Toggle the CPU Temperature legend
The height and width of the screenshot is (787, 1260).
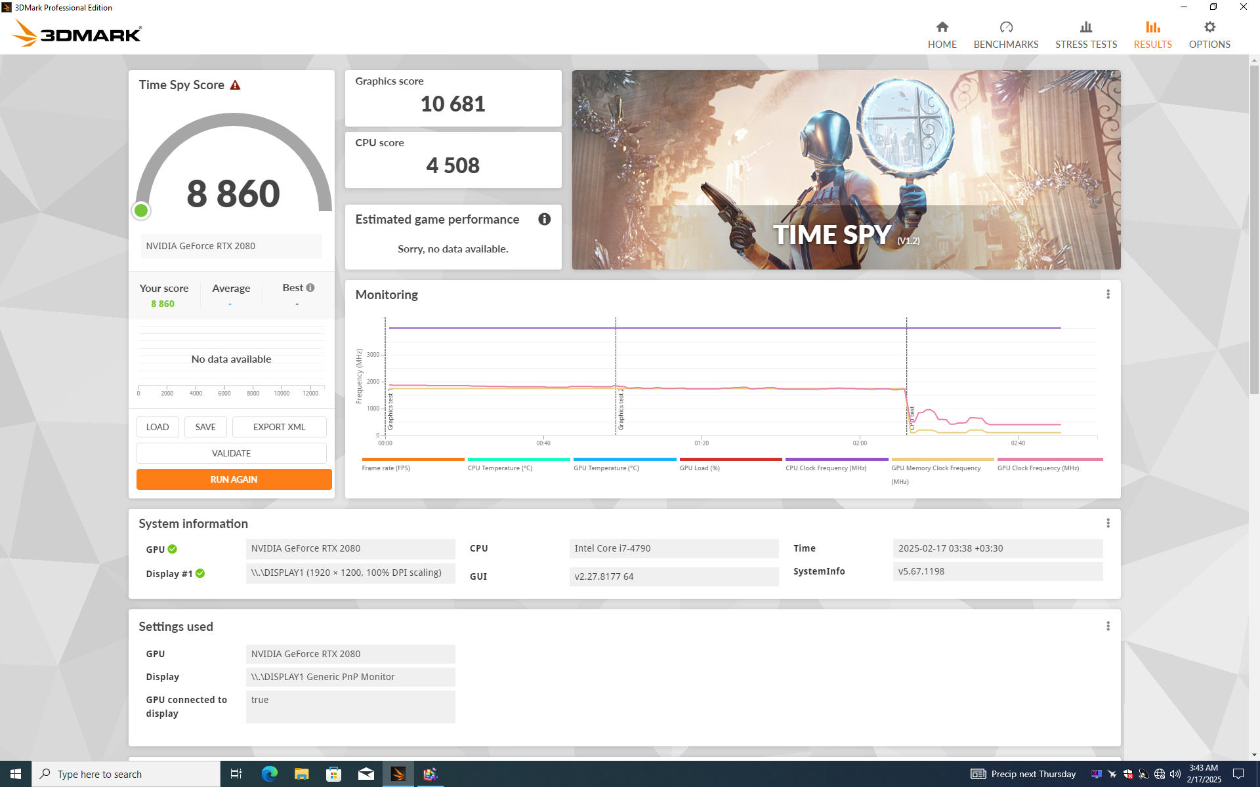[518, 464]
